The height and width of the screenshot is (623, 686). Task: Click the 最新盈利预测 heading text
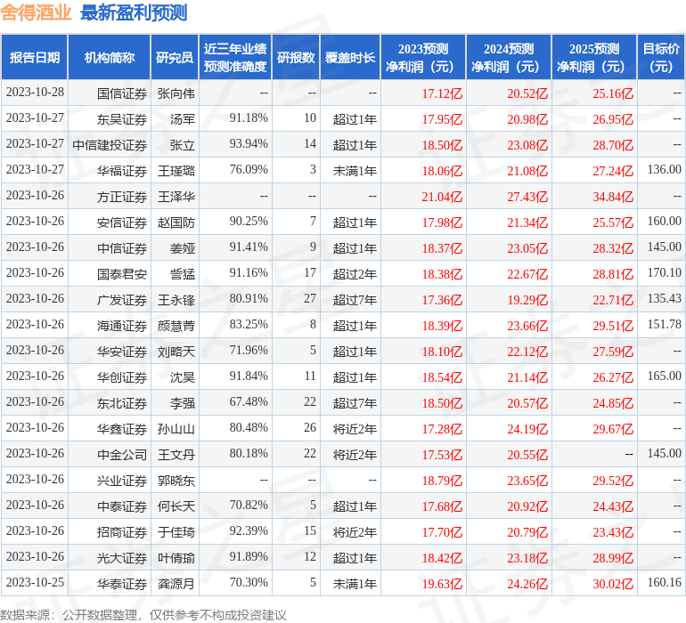point(134,12)
